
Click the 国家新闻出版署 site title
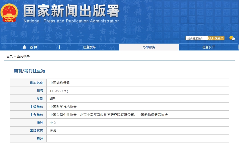tap(72, 11)
